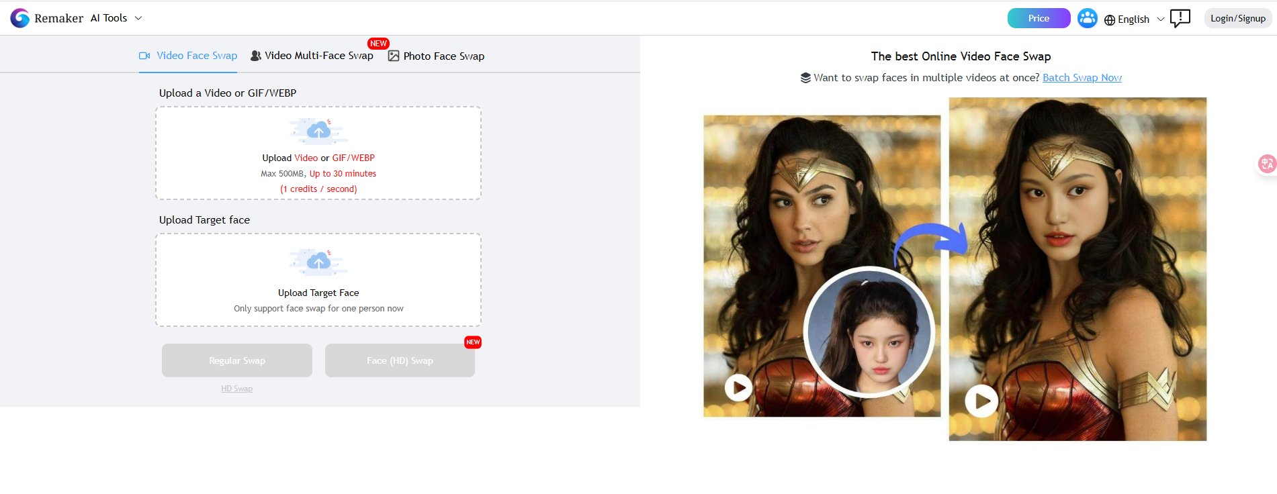
Task: Click the stacked layers icon beside batch text
Action: coord(805,78)
